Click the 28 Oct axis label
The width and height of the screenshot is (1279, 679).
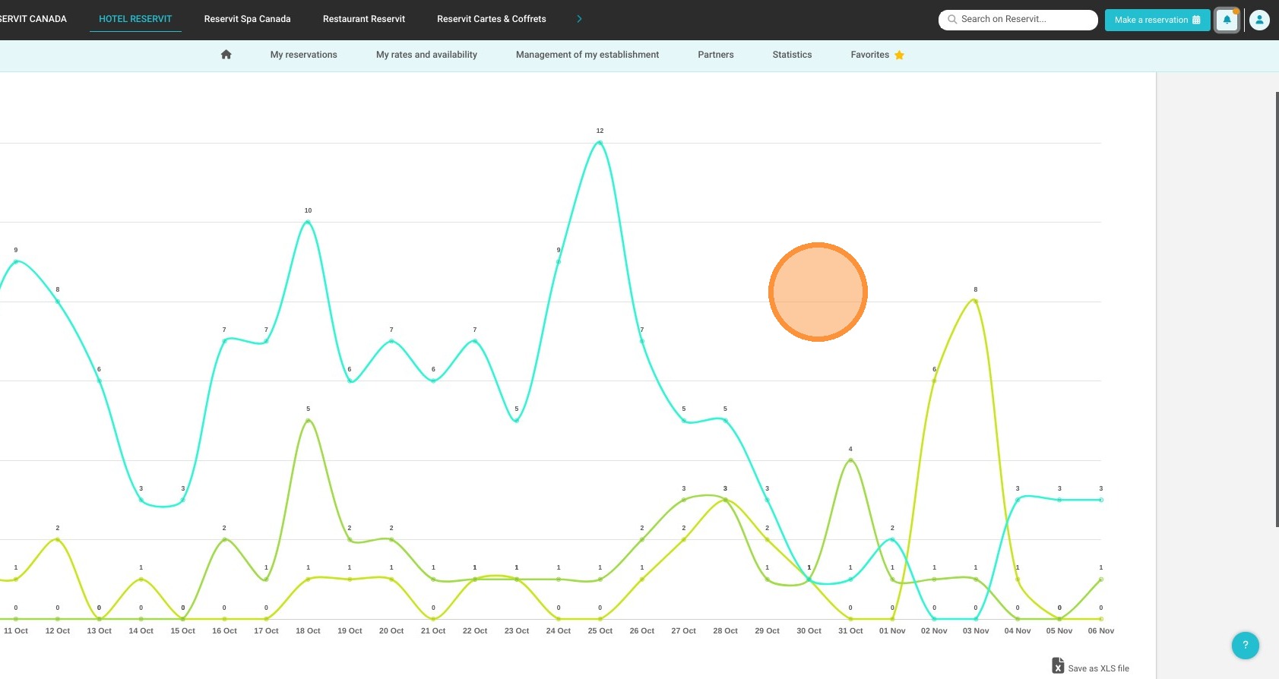tap(725, 631)
